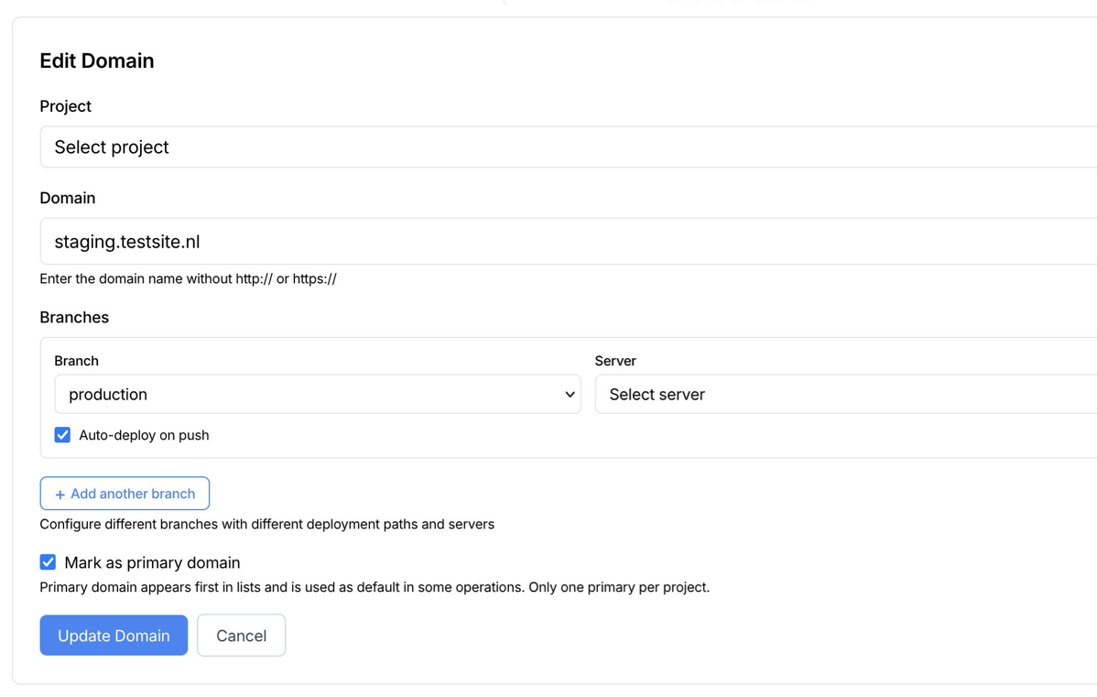
Task: Disable Mark as primary domain
Action: [x=48, y=562]
